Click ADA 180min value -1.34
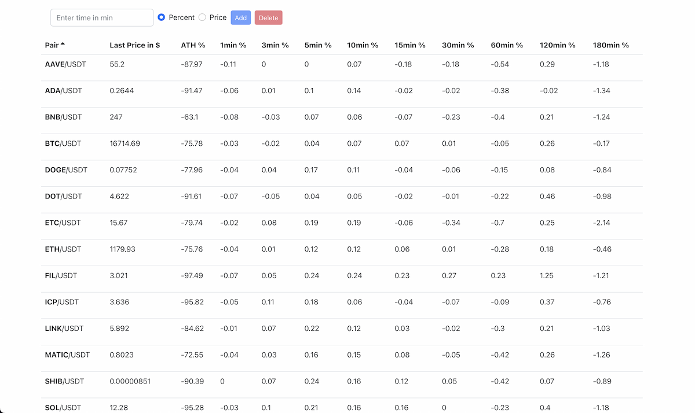Viewport: 695px width, 413px height. tap(602, 91)
